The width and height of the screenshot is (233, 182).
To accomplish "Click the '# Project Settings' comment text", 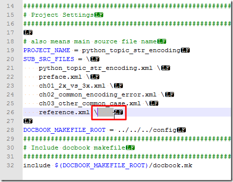I will 58,15.
